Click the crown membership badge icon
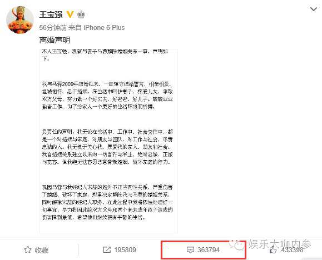 pyautogui.click(x=81, y=14)
